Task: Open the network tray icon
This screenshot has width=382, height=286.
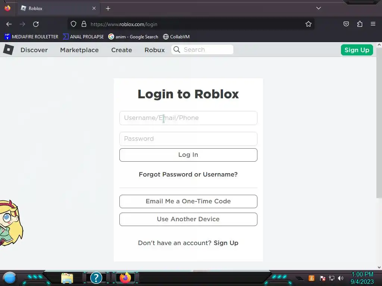Action: [332, 278]
